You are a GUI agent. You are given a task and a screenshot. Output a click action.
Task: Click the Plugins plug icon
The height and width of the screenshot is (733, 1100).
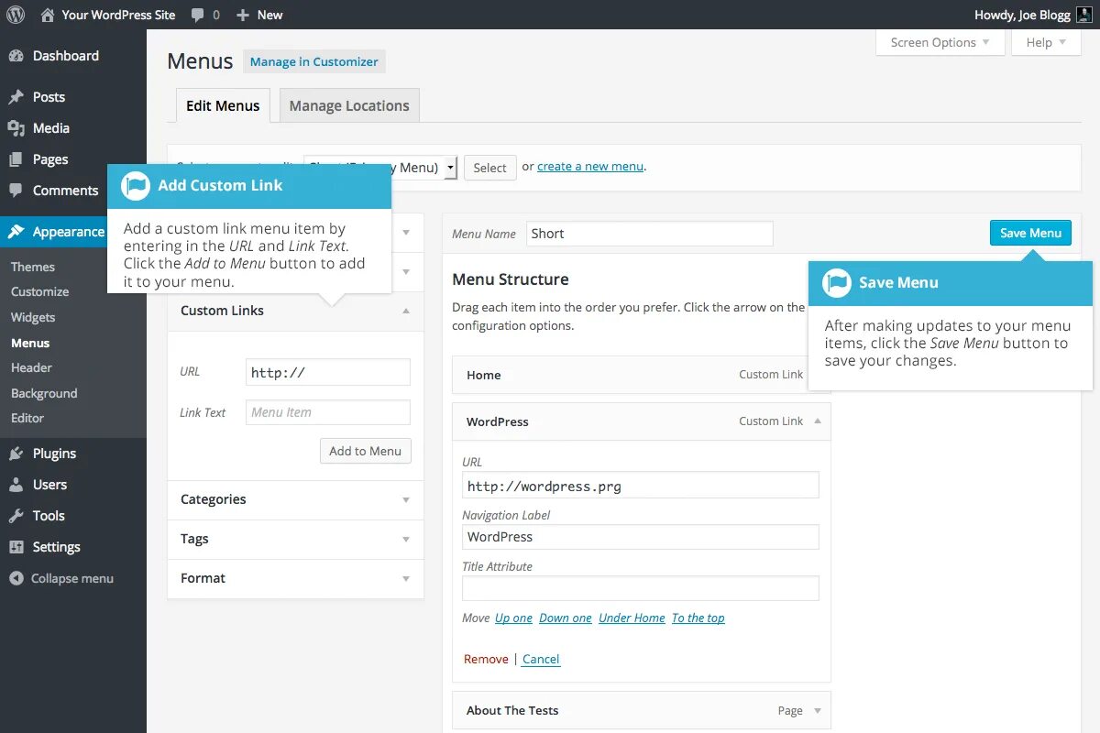click(16, 454)
